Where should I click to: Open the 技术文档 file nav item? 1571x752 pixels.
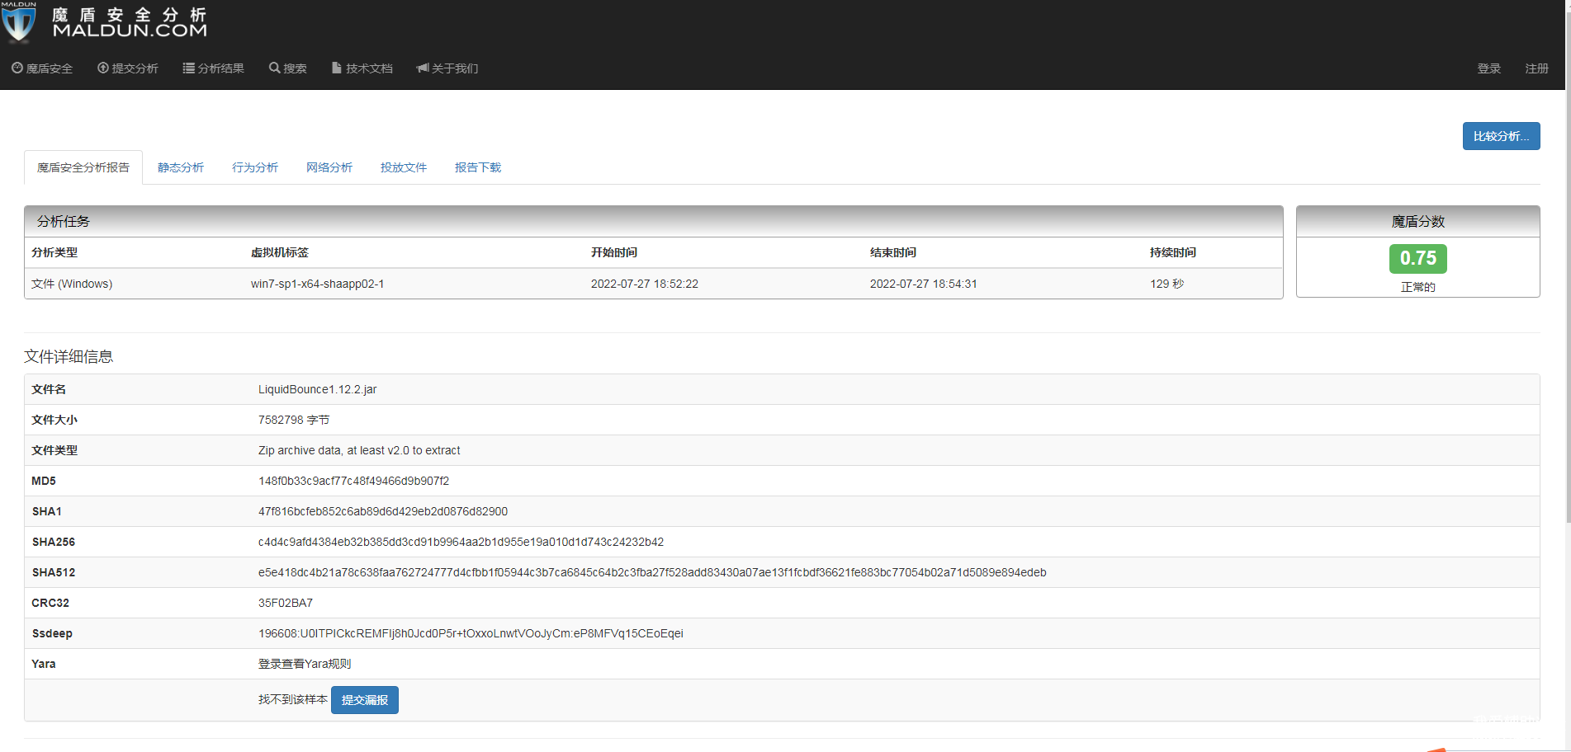[x=362, y=68]
